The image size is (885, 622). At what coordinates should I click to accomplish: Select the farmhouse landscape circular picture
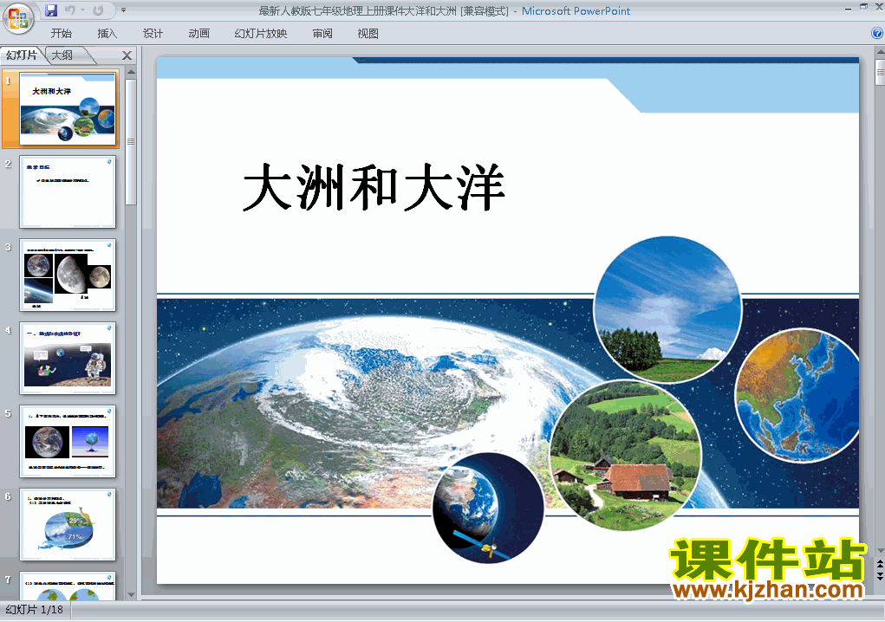click(x=625, y=456)
